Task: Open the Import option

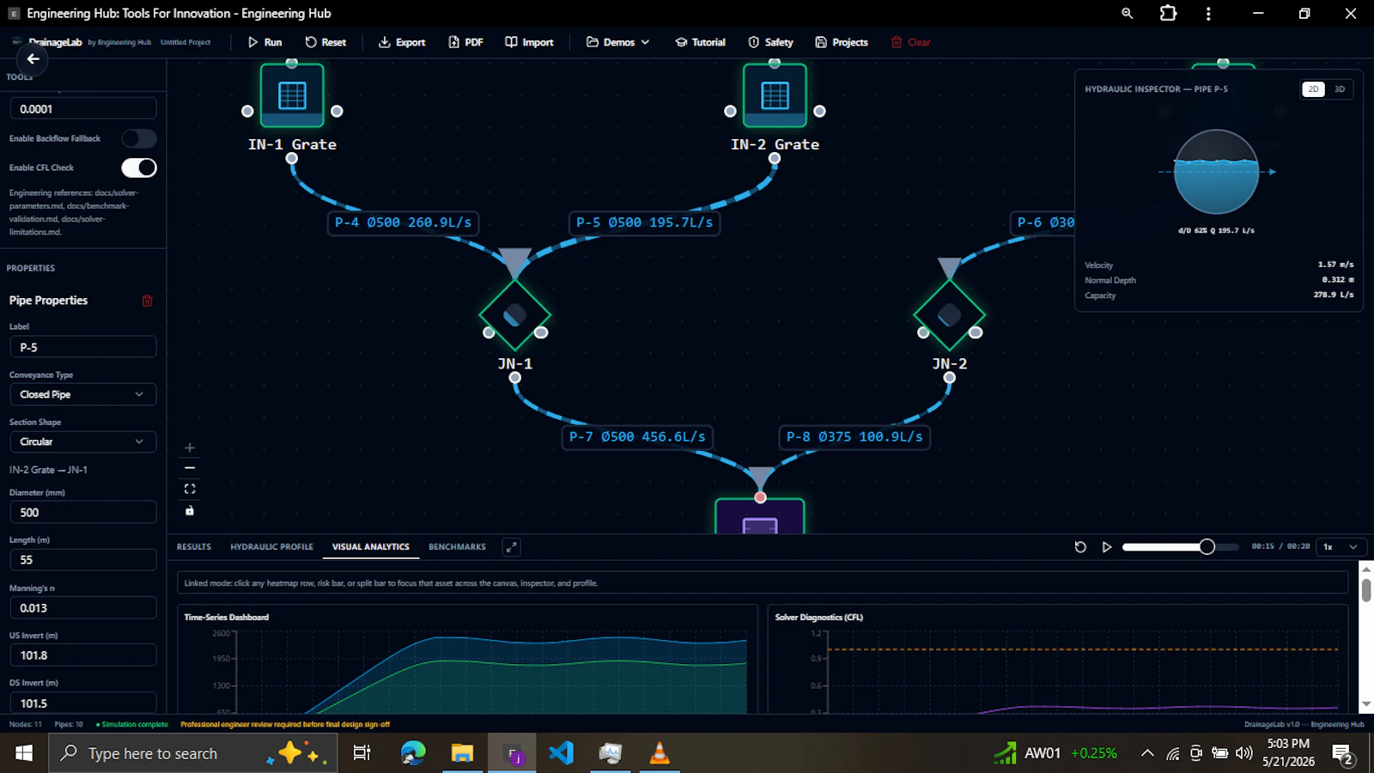Action: click(529, 42)
